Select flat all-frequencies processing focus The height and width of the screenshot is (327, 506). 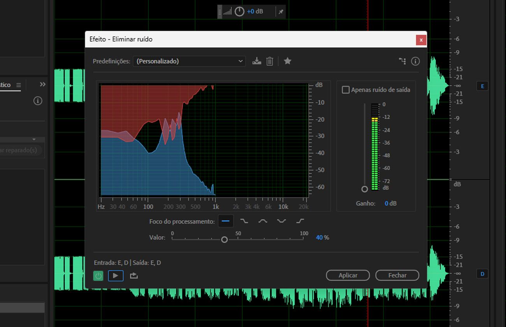225,221
